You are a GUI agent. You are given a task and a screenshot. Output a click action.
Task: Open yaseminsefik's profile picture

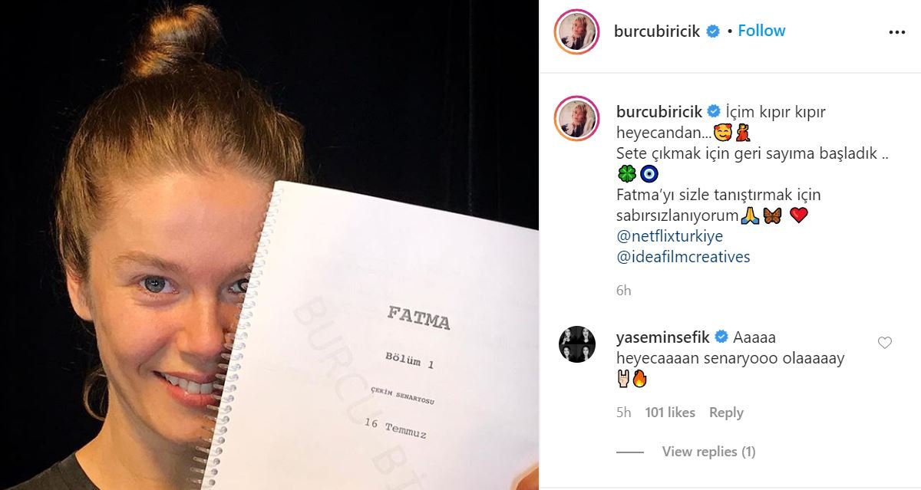(577, 344)
